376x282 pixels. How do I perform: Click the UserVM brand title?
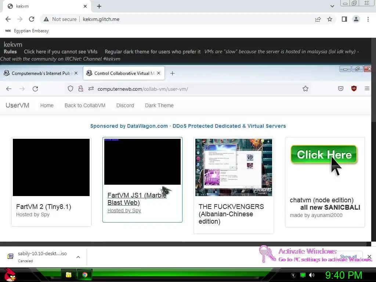click(x=17, y=105)
